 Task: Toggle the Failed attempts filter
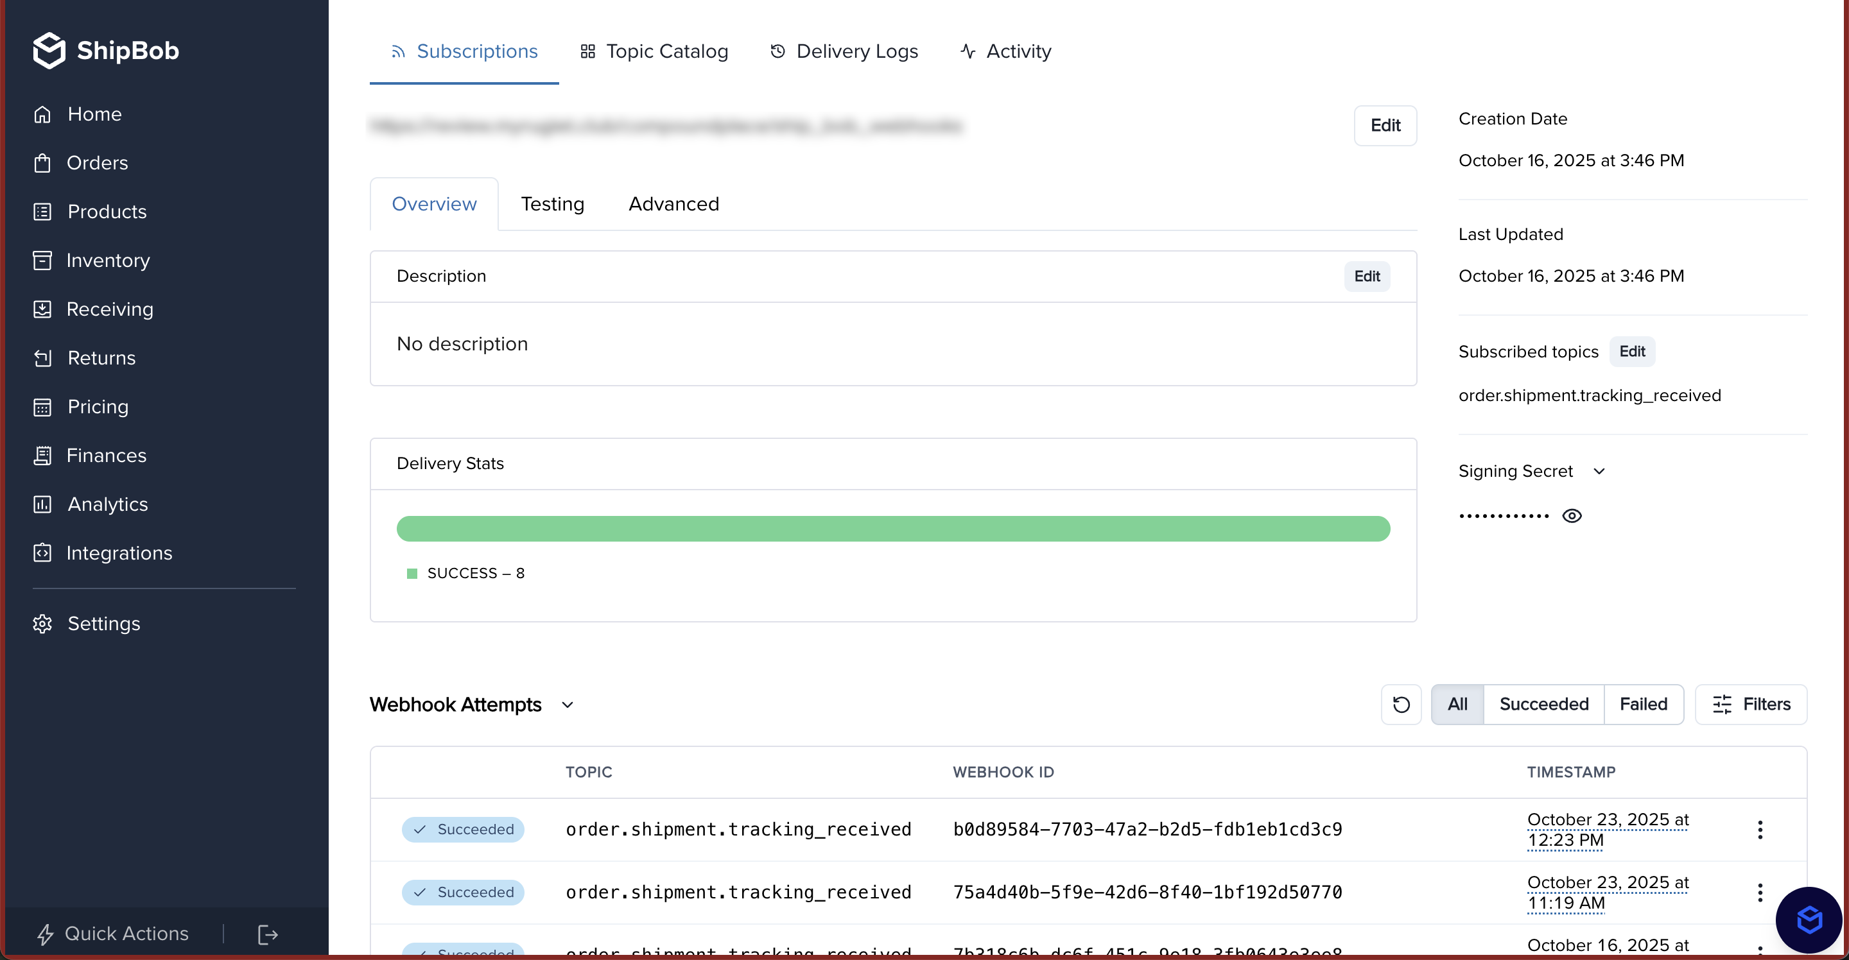tap(1643, 704)
